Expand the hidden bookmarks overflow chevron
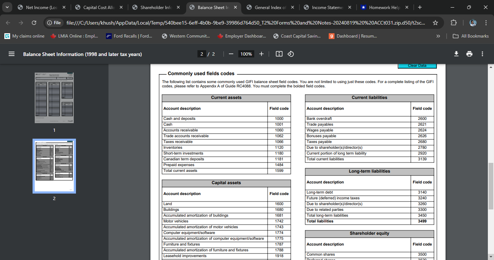 click(x=438, y=36)
